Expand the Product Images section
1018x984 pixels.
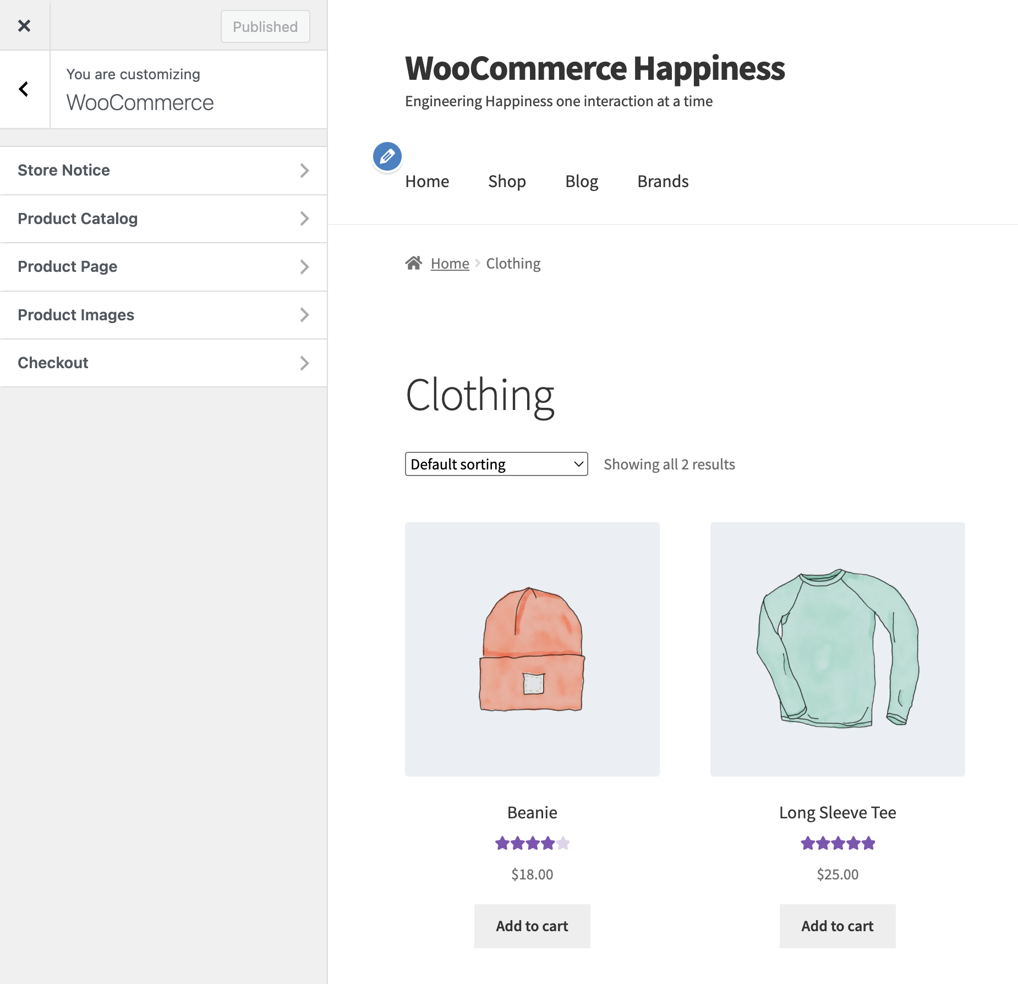(x=163, y=314)
